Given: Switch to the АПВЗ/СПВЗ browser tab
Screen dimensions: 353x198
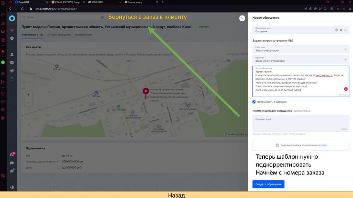Looking at the screenshot, I should 104,2.
